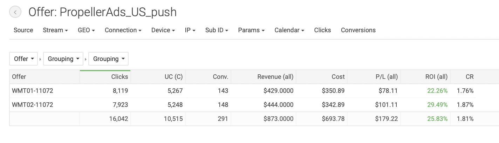Expand the Params dropdown menu
This screenshot has height=143, width=499.
click(x=251, y=30)
